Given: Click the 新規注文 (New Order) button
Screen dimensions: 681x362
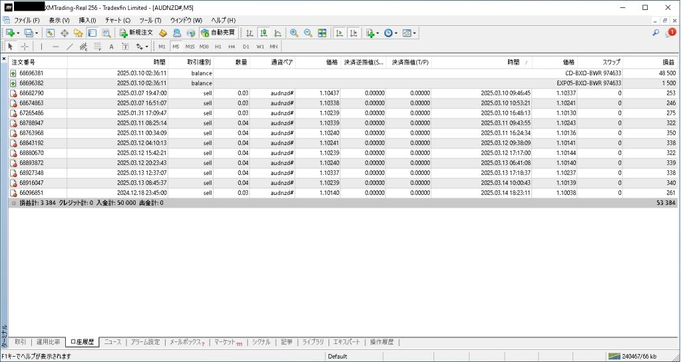Looking at the screenshot, I should [136, 33].
